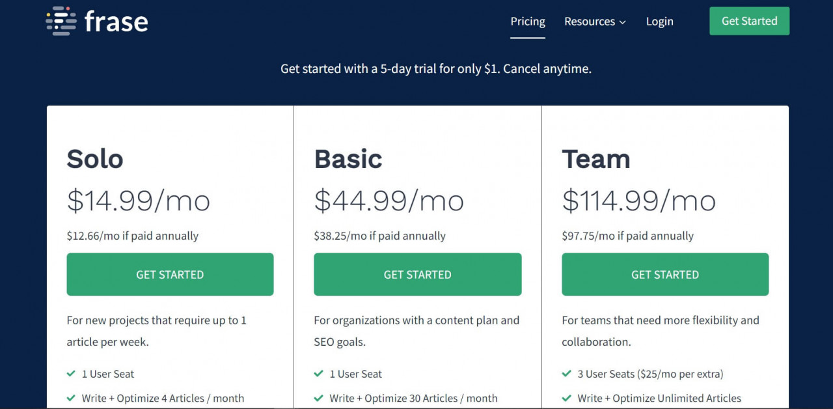Expand the Resources dropdown menu

click(x=595, y=21)
